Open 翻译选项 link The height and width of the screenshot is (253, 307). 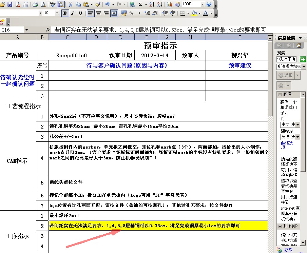[x=287, y=145]
